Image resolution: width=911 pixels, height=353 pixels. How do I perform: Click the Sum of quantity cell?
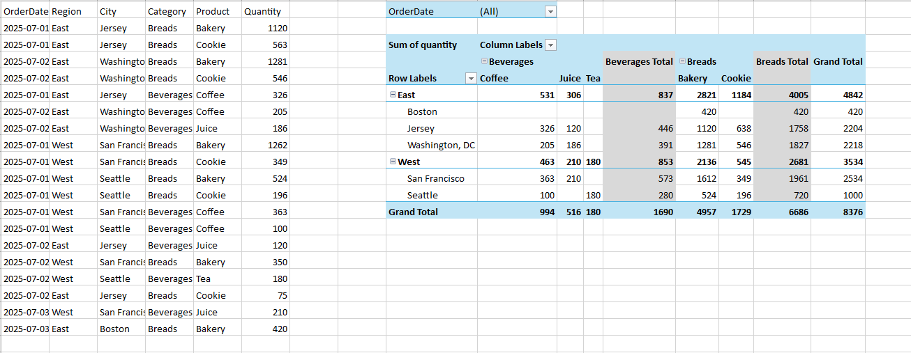pyautogui.click(x=423, y=45)
